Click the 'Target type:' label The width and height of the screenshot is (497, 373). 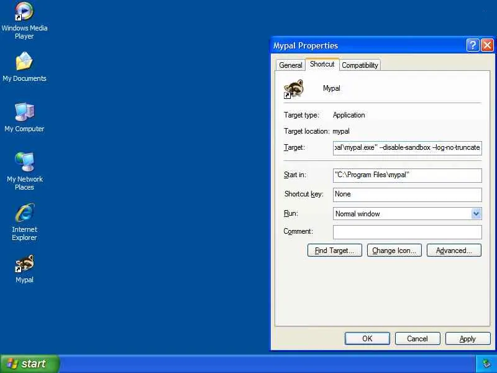click(301, 115)
